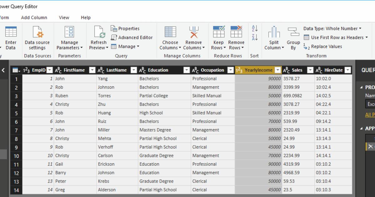This screenshot has width=375, height=197.
Task: Switch to the Add Column ribbon tab
Action: pyautogui.click(x=34, y=18)
